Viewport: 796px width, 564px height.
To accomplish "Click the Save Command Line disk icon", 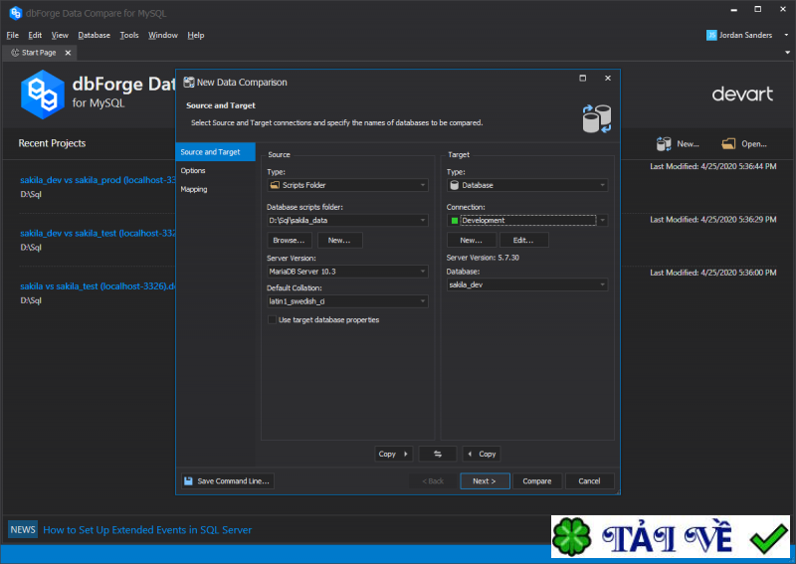I will [187, 481].
